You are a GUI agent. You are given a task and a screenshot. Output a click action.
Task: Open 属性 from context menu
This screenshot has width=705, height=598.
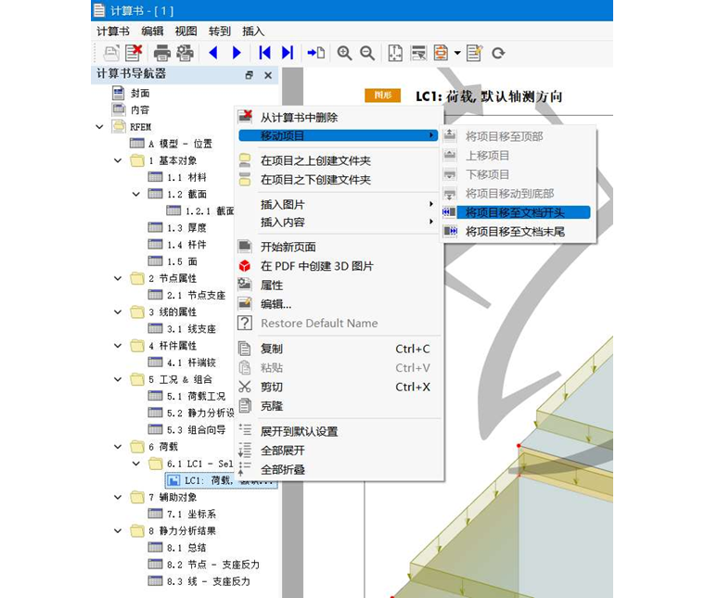[338, 286]
